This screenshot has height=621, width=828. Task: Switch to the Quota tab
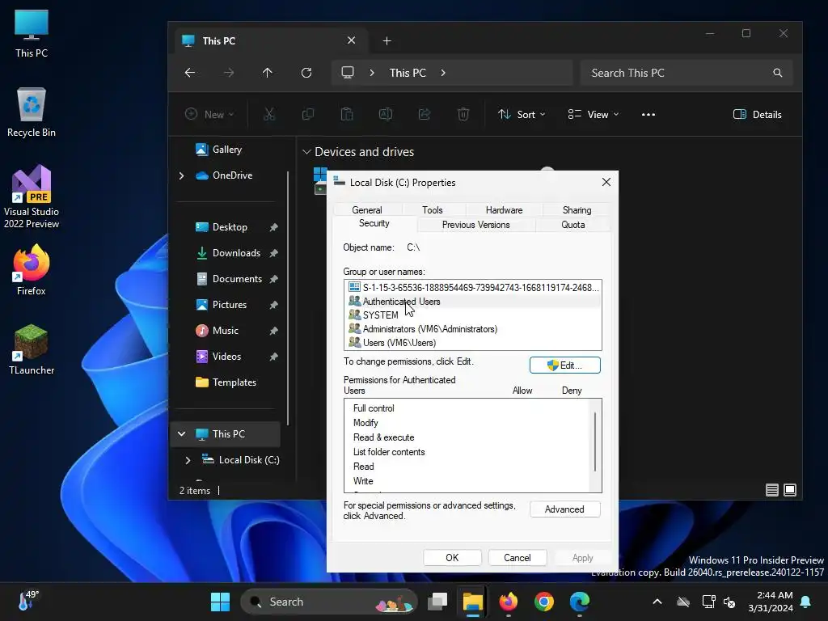click(x=573, y=225)
